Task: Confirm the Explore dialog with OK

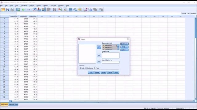Action: tap(91, 72)
